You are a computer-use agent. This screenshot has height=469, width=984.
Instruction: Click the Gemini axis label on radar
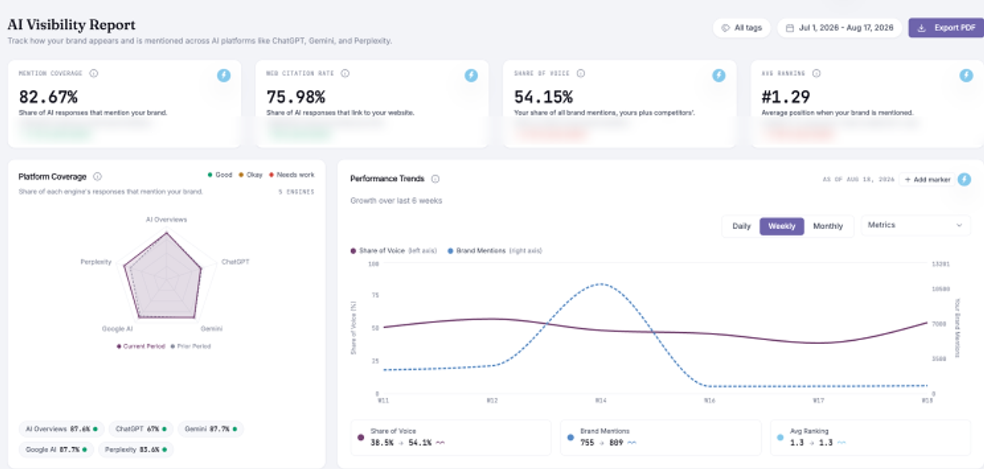point(212,328)
